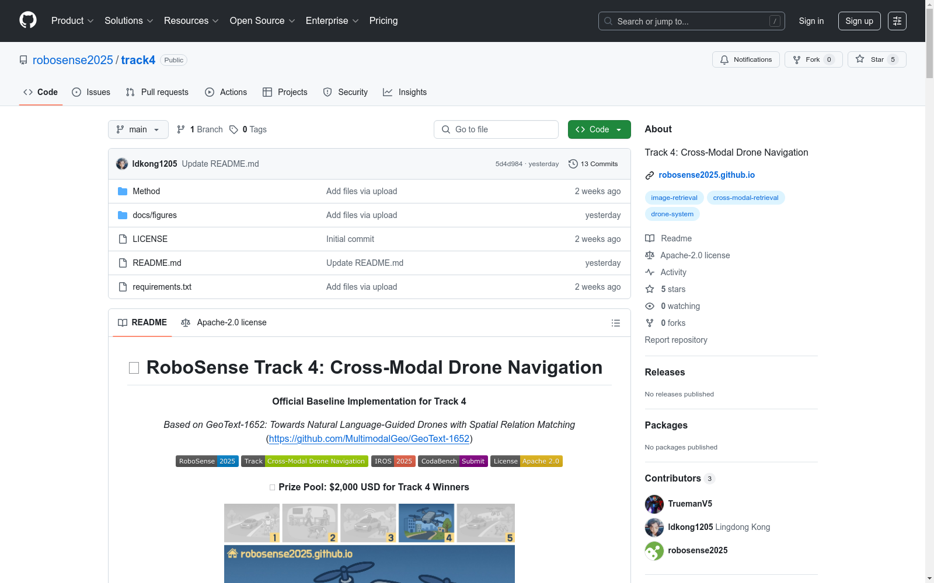The height and width of the screenshot is (583, 934).
Task: Open the Activity pulse link
Action: [x=665, y=272]
